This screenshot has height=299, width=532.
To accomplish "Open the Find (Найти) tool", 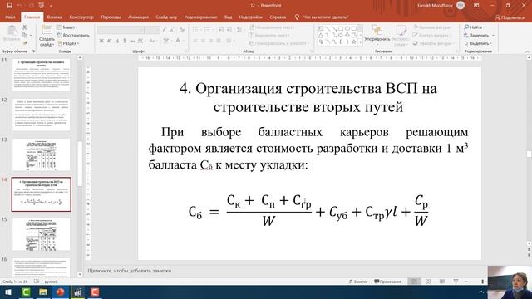I will (473, 27).
